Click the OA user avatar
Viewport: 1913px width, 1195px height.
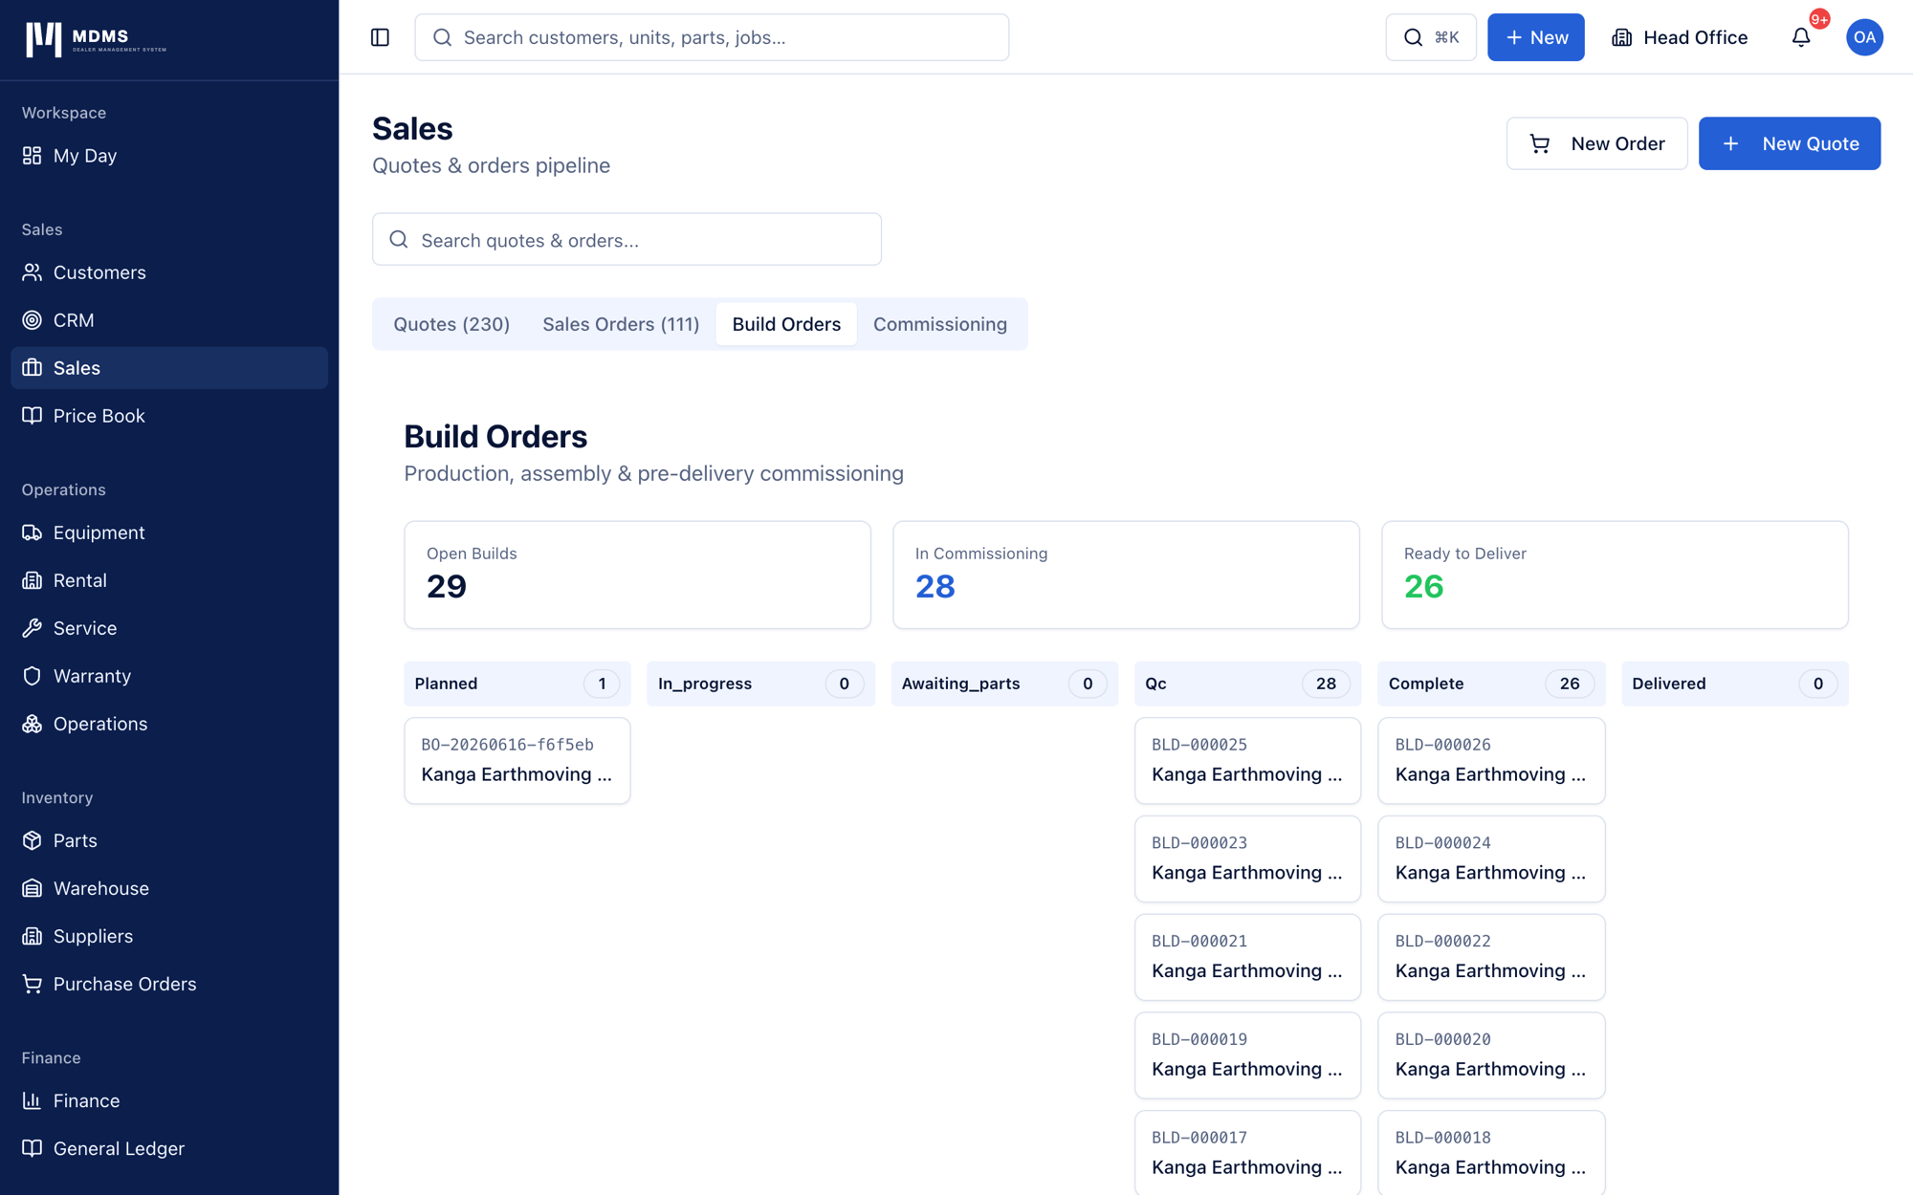pos(1863,37)
